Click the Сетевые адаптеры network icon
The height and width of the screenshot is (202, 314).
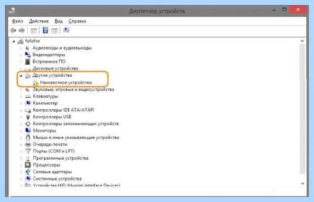click(x=28, y=172)
